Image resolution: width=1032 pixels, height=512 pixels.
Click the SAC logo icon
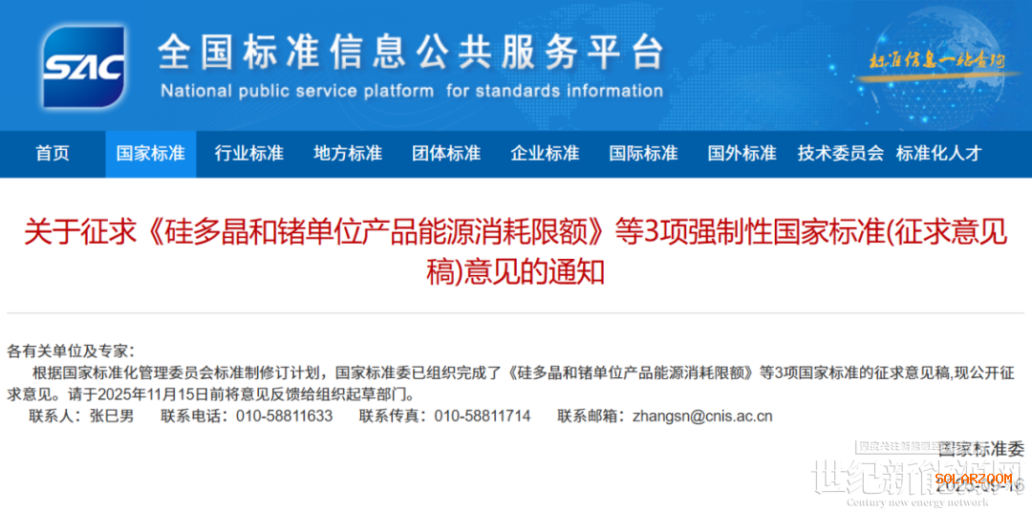click(x=83, y=66)
